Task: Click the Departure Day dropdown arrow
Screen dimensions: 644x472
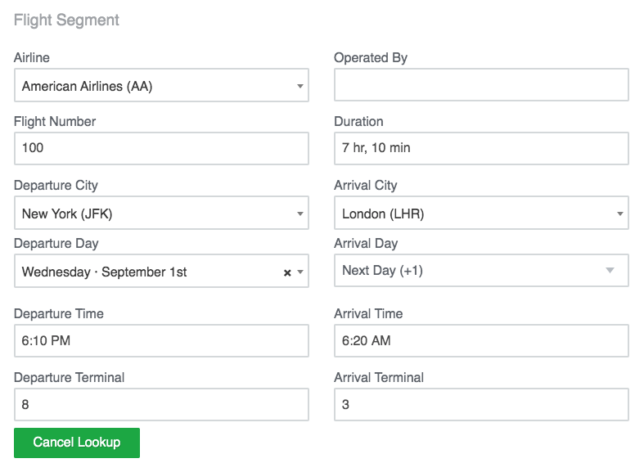Action: (x=300, y=272)
